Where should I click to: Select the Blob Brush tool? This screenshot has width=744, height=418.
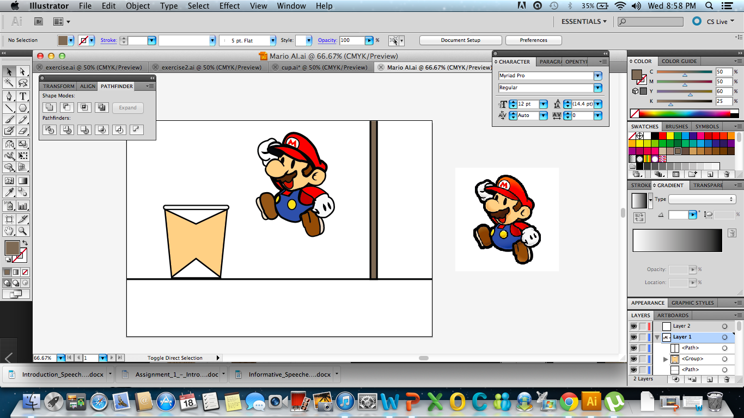coord(9,131)
